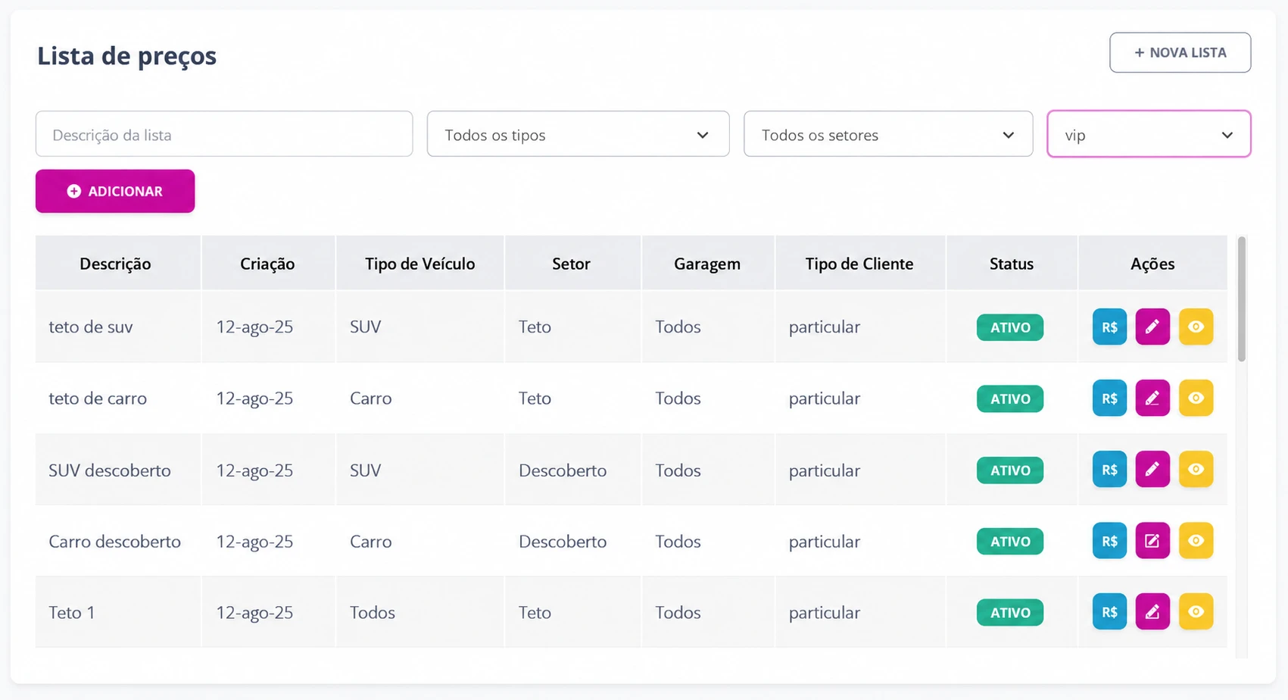The image size is (1288, 700).
Task: Edit the Teto 1 list
Action: (x=1152, y=612)
